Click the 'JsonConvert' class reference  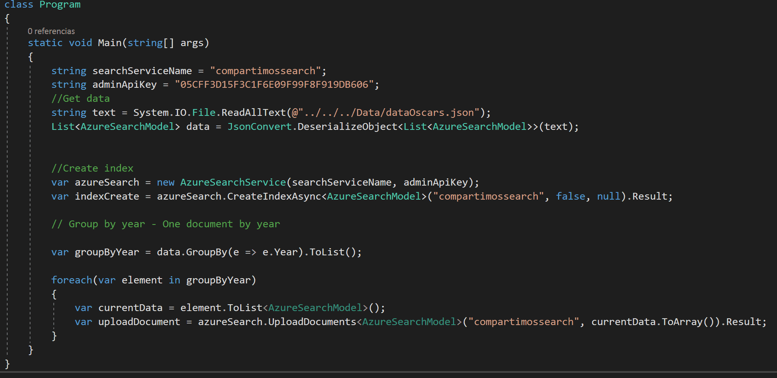click(x=260, y=127)
